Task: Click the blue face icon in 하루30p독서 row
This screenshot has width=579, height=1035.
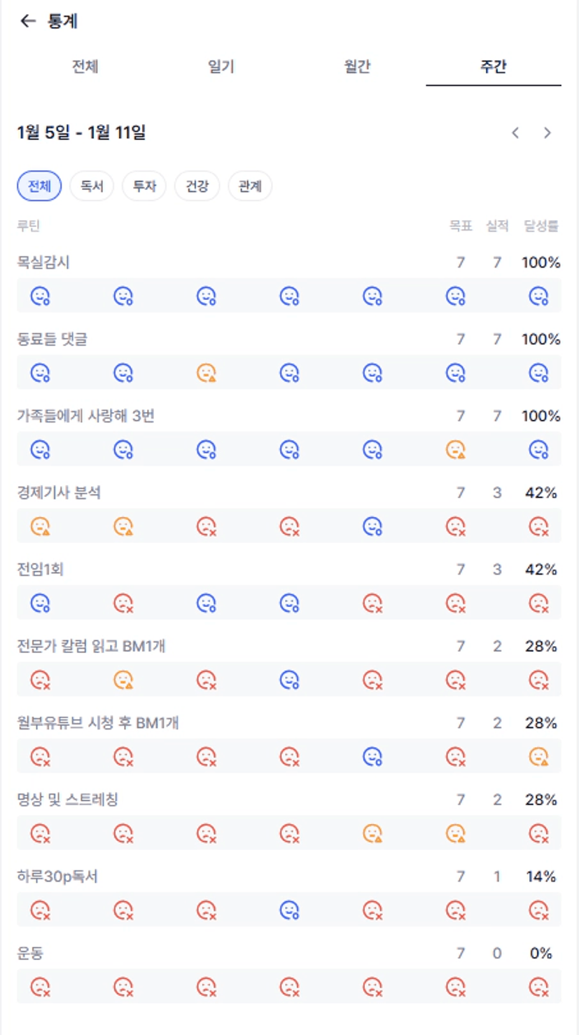Action: click(x=289, y=910)
